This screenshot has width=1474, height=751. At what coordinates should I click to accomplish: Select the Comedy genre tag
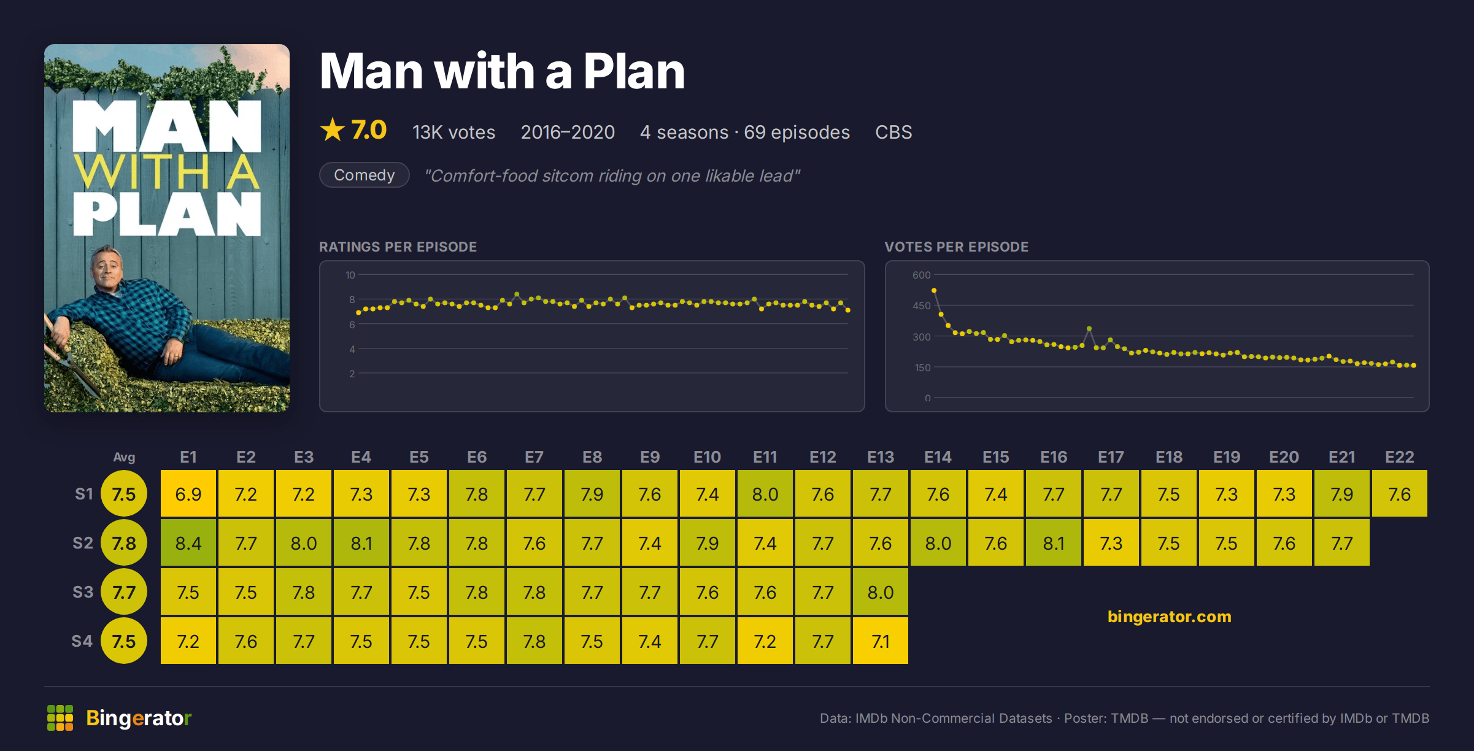pos(365,175)
